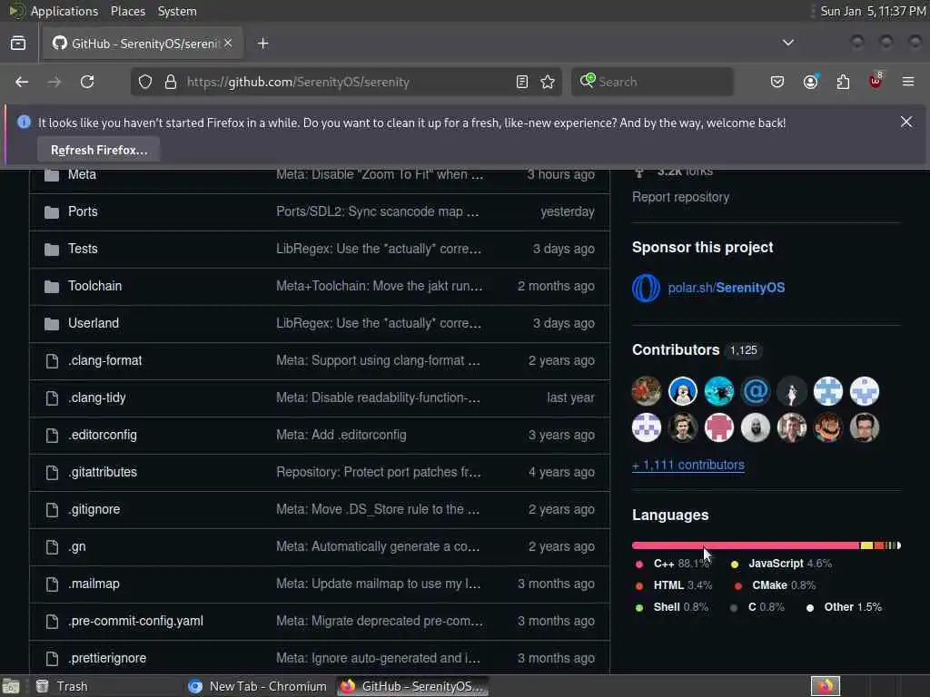The width and height of the screenshot is (930, 697).
Task: Select the GitHub SerenityOS browser tab
Action: [x=143, y=44]
